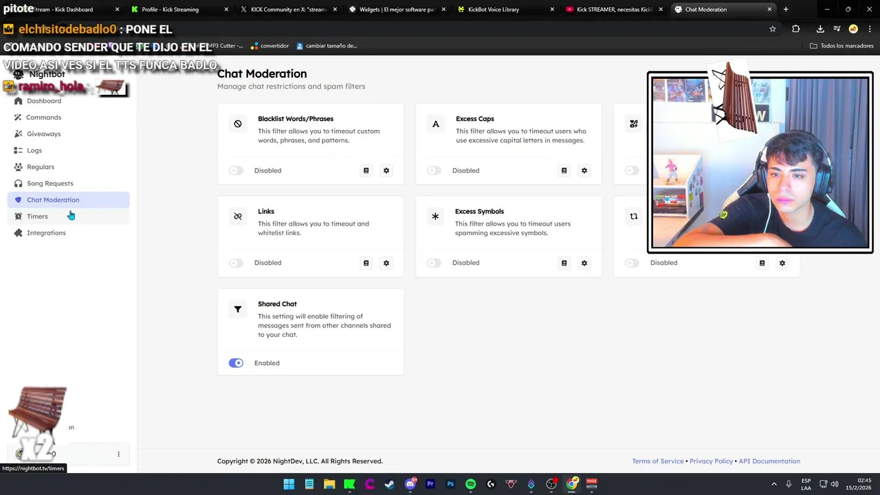This screenshot has height=495, width=880.
Task: Close the Chat Moderation browser tab
Action: [769, 10]
